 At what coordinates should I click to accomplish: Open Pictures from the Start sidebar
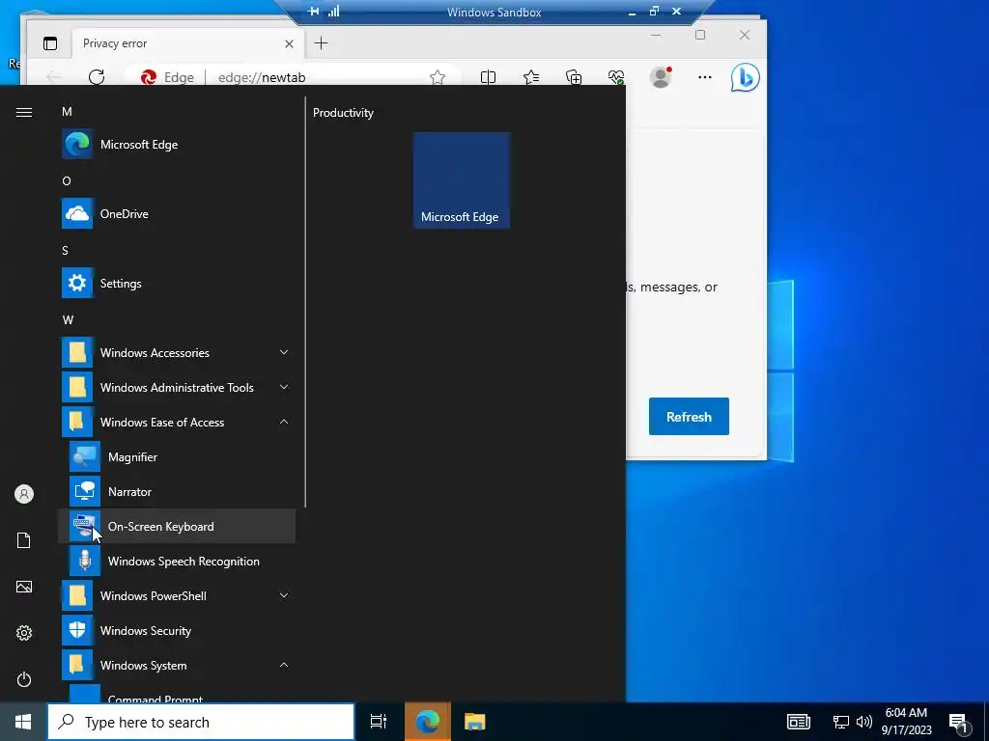tap(24, 587)
